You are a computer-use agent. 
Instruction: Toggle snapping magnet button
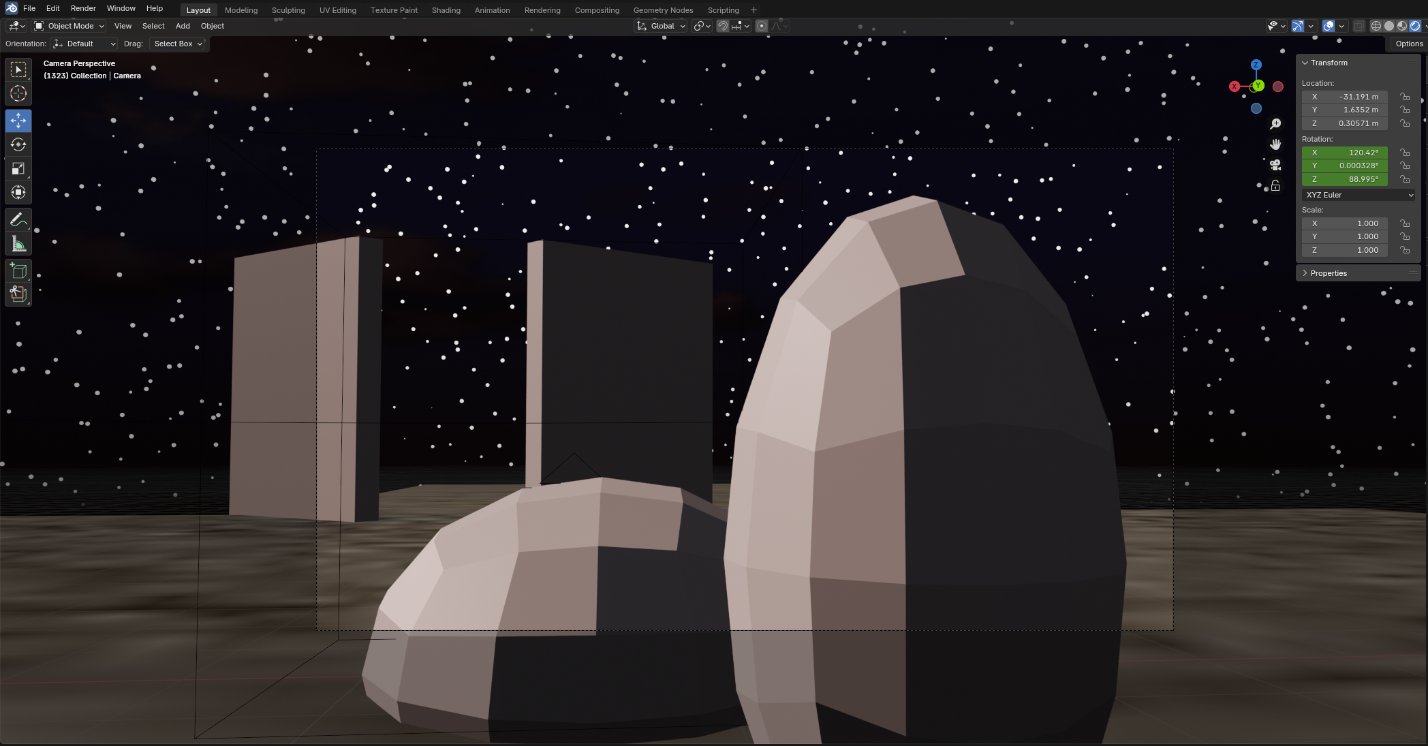pos(723,26)
